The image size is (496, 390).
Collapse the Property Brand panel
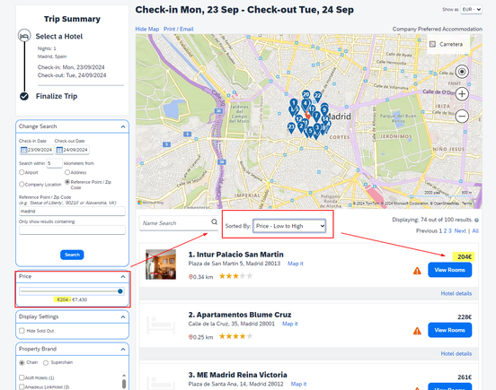click(x=123, y=350)
